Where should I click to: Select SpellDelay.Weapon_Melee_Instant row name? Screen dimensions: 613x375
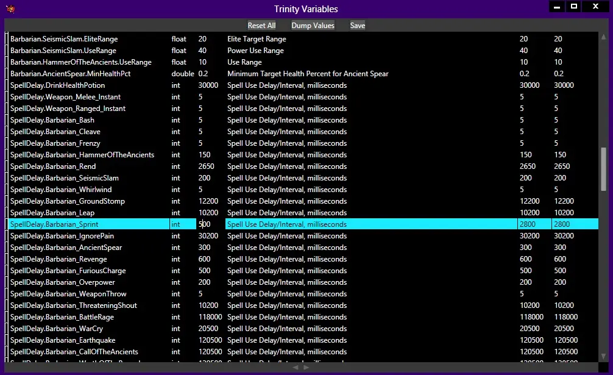pos(65,96)
